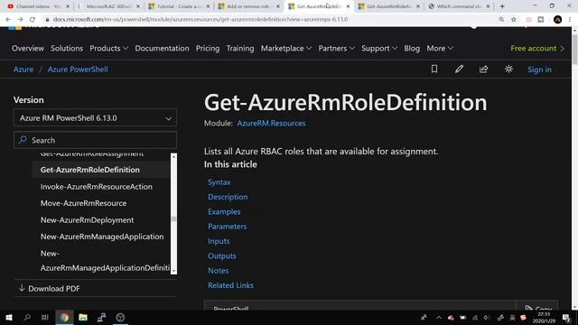Open the notification center icon
Screen dimensions: 578x325
566,318
